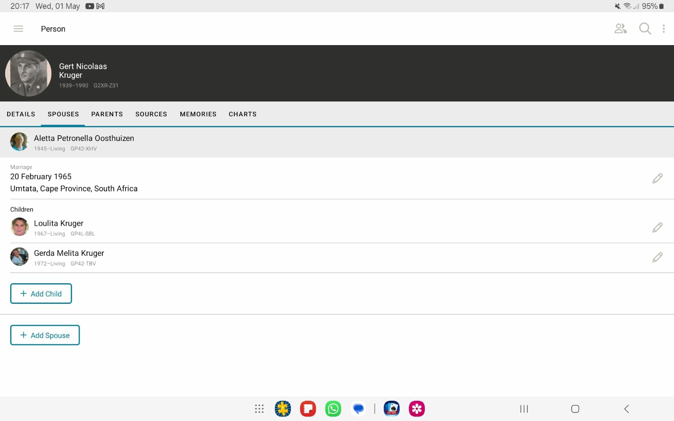Viewport: 674px width, 421px height.
Task: Open WhatsApp from the dock
Action: 333,409
